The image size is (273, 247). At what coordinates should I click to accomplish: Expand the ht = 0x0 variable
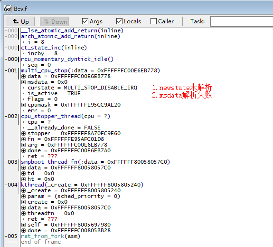coord(24,179)
